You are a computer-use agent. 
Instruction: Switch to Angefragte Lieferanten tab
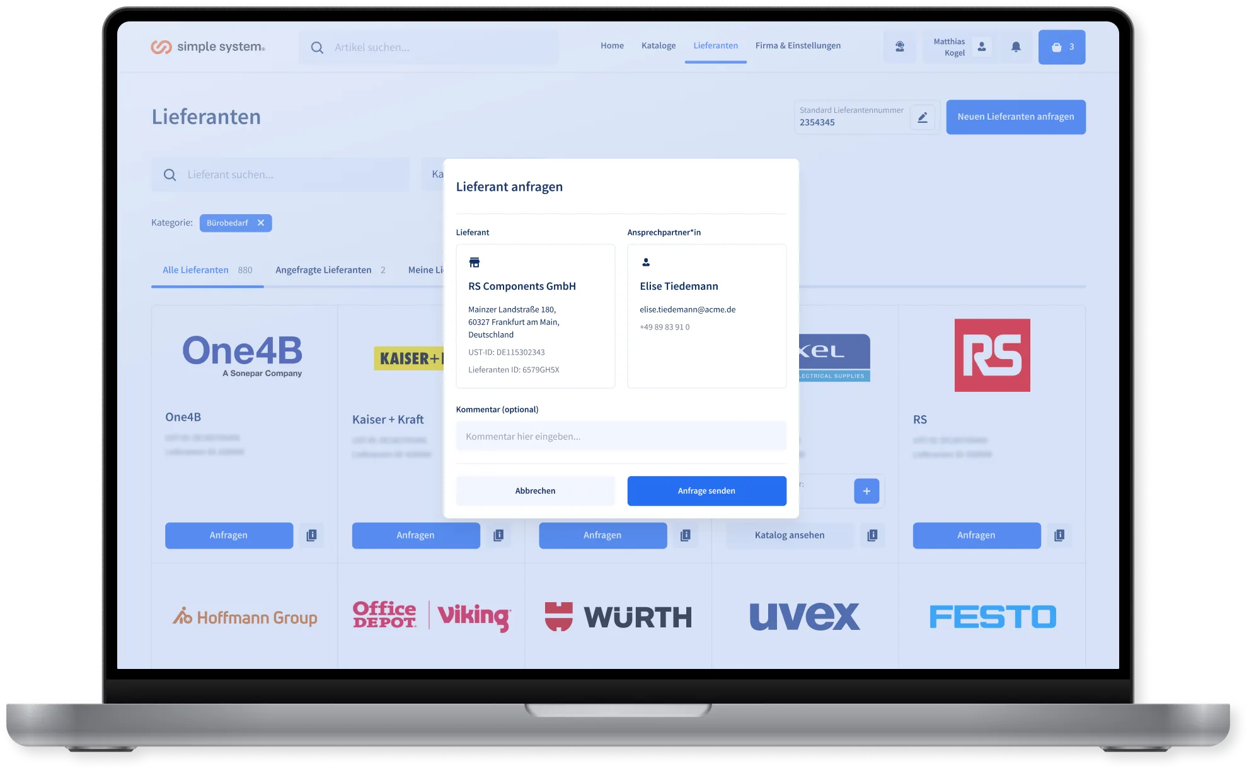(x=323, y=270)
